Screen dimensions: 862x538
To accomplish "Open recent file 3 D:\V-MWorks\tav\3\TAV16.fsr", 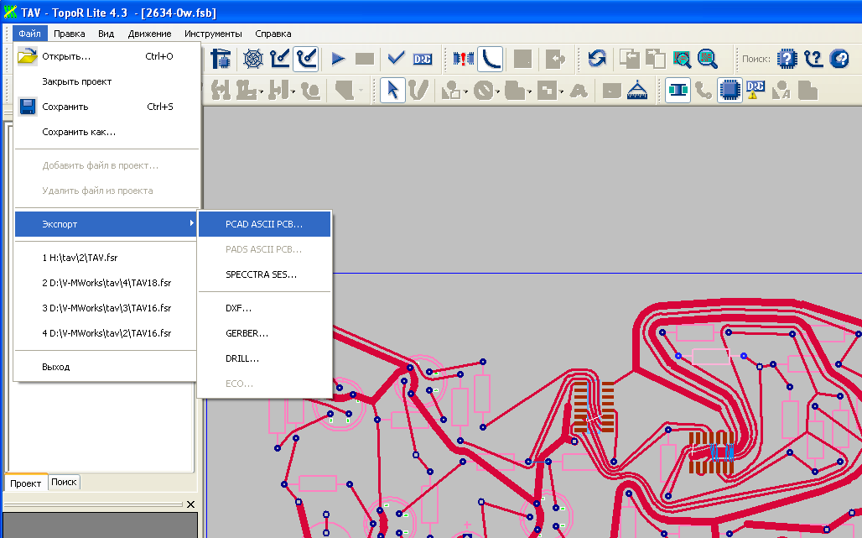I will 106,308.
